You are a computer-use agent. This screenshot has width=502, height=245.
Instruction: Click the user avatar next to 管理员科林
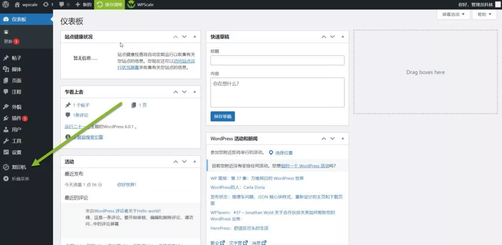pyautogui.click(x=498, y=5)
